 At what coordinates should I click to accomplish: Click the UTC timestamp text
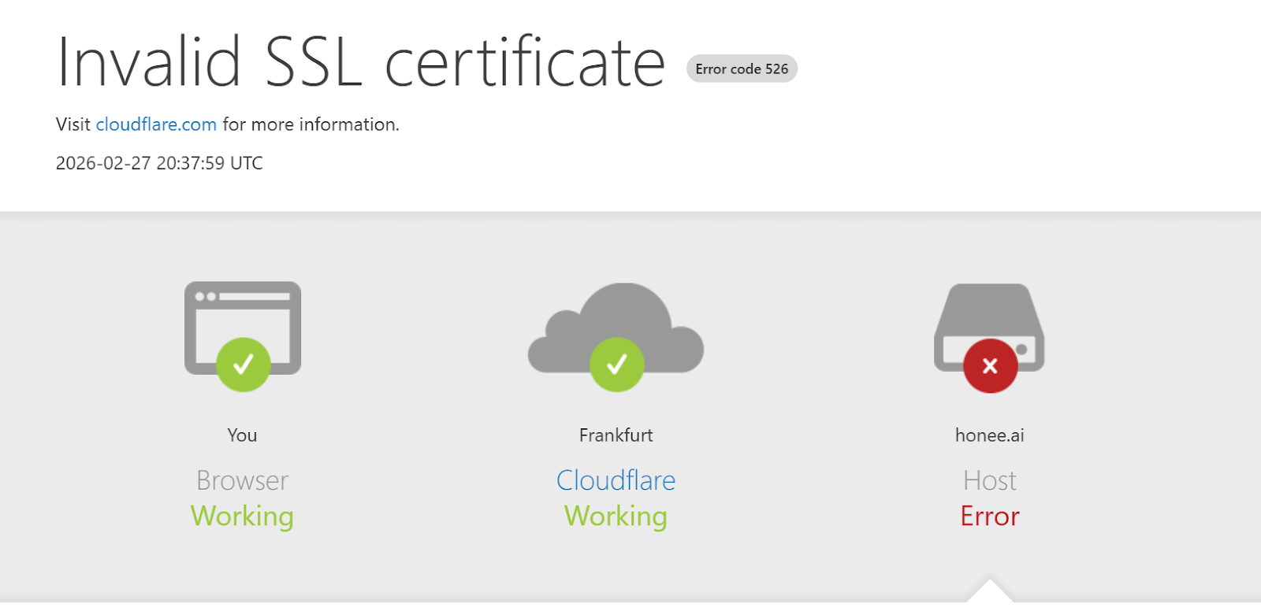(159, 163)
